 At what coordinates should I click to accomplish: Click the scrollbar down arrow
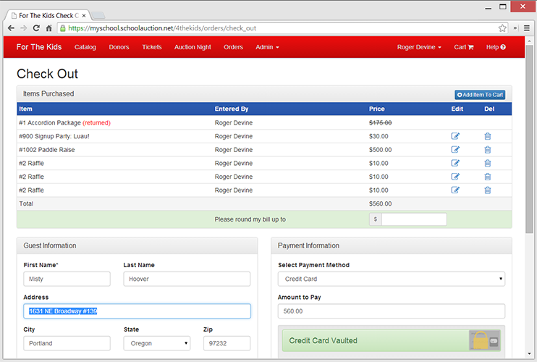[x=529, y=354]
